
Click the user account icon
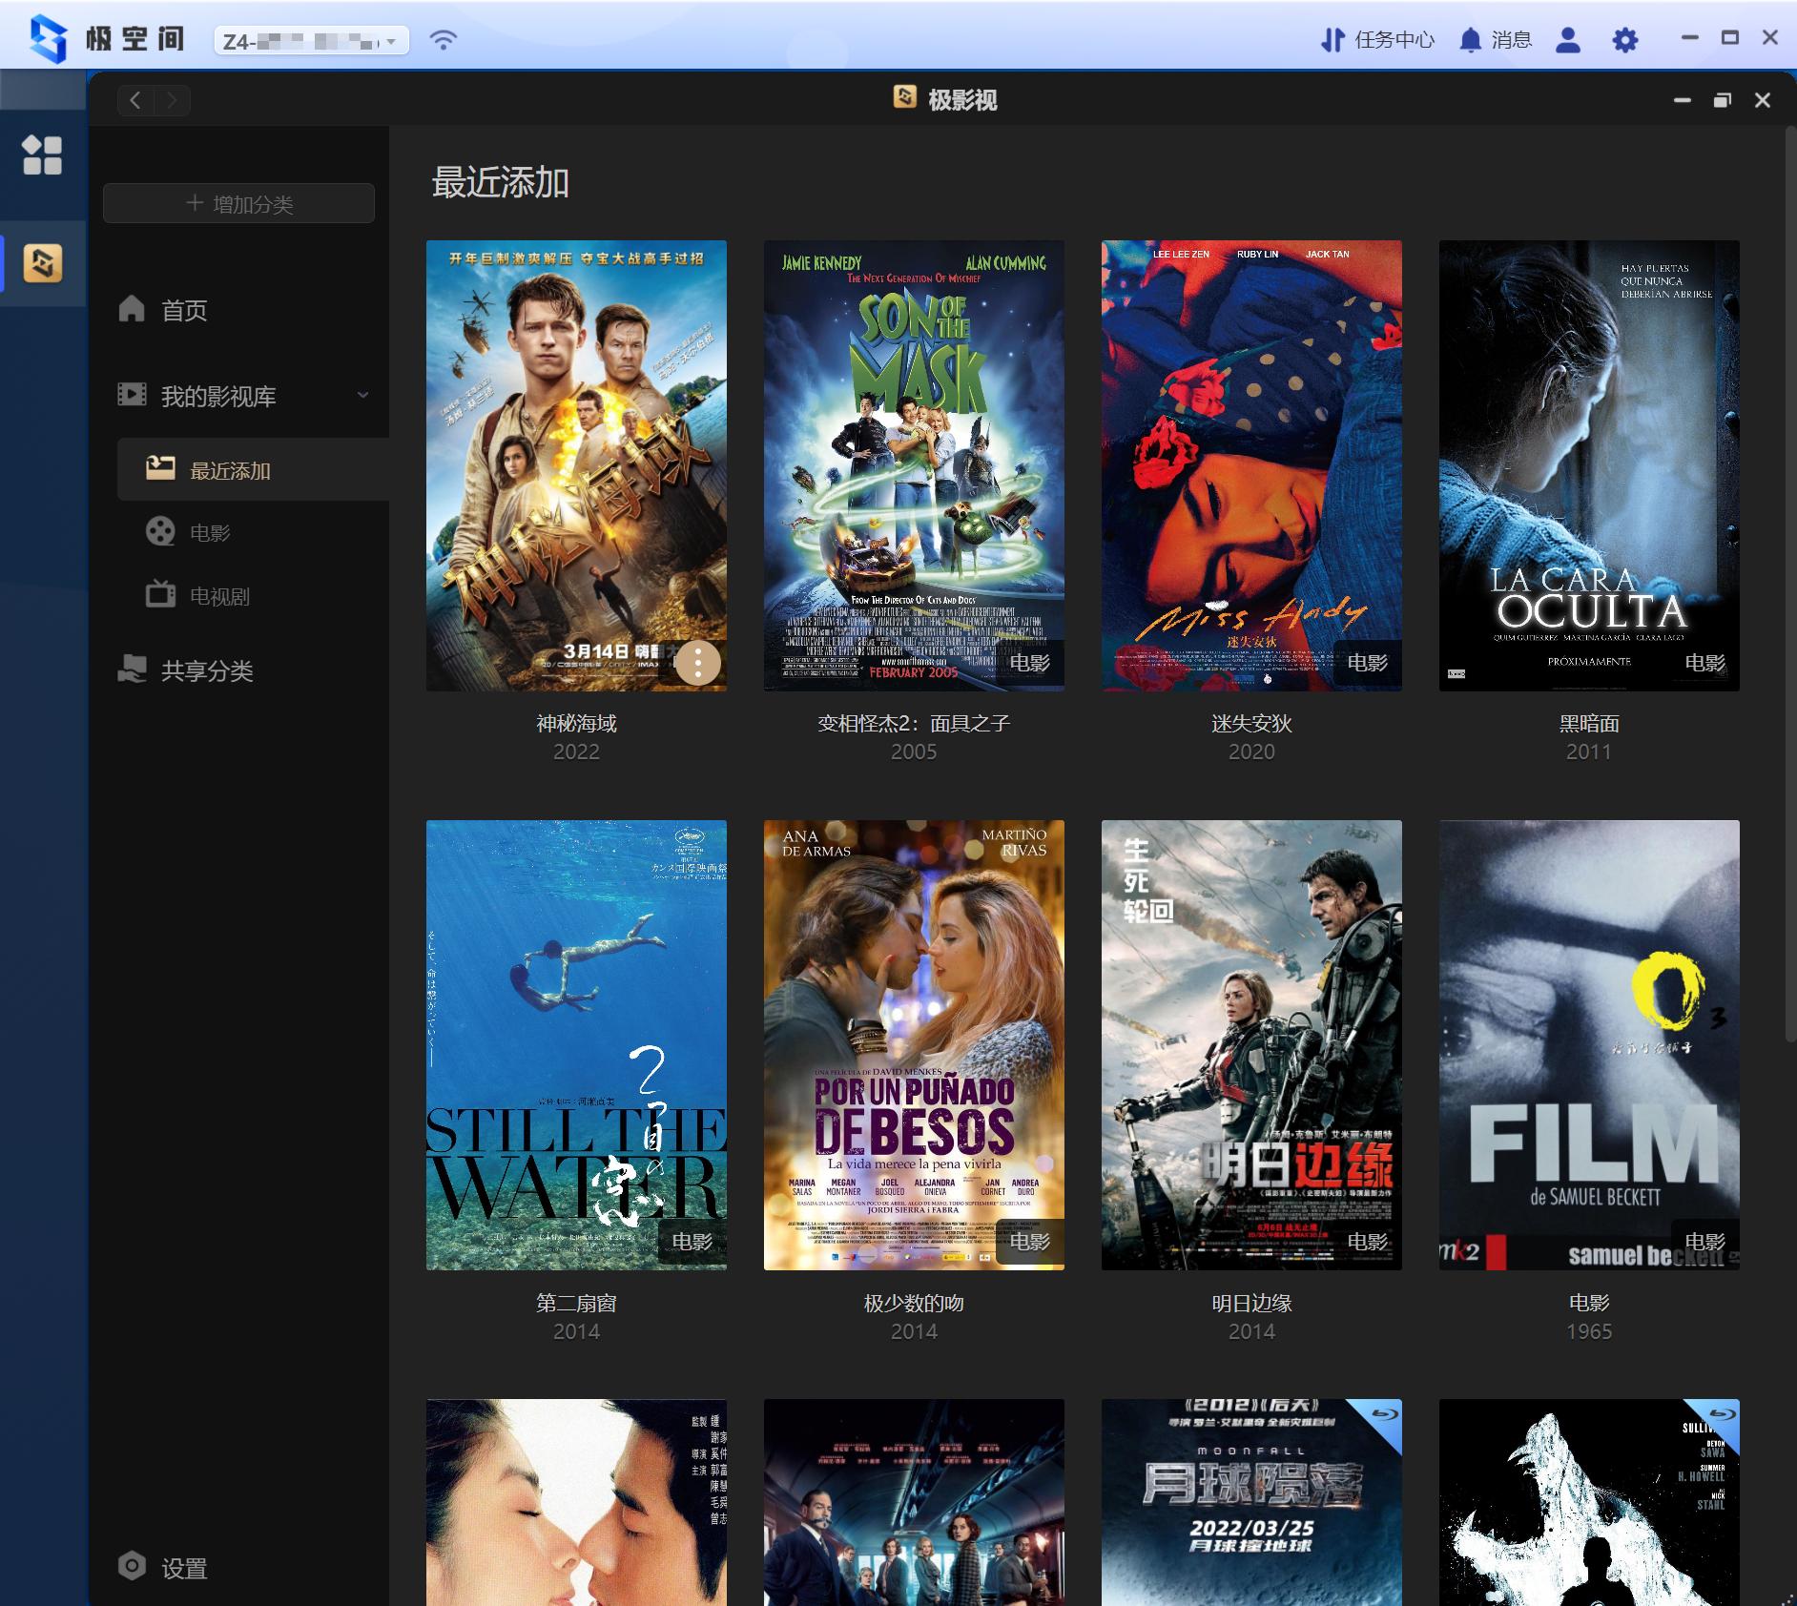click(1567, 40)
